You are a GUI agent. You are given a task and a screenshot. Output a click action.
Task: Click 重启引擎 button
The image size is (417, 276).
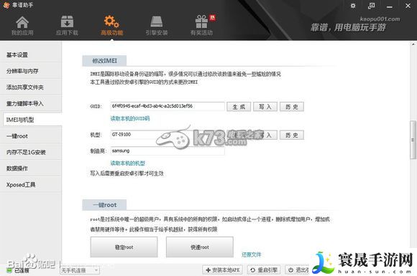pos(264,270)
